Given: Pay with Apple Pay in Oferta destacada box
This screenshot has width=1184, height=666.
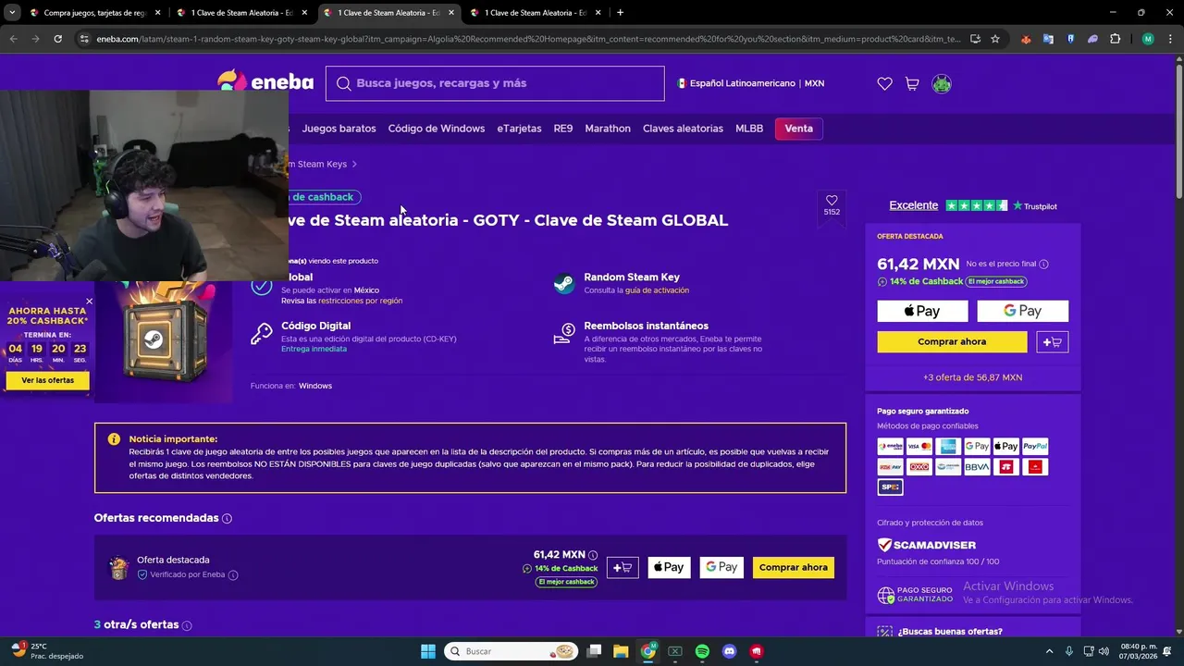Looking at the screenshot, I should point(922,311).
